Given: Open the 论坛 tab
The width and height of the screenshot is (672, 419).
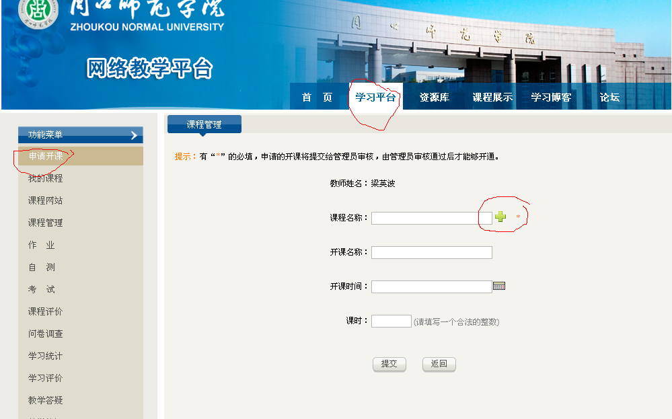Looking at the screenshot, I should [609, 98].
